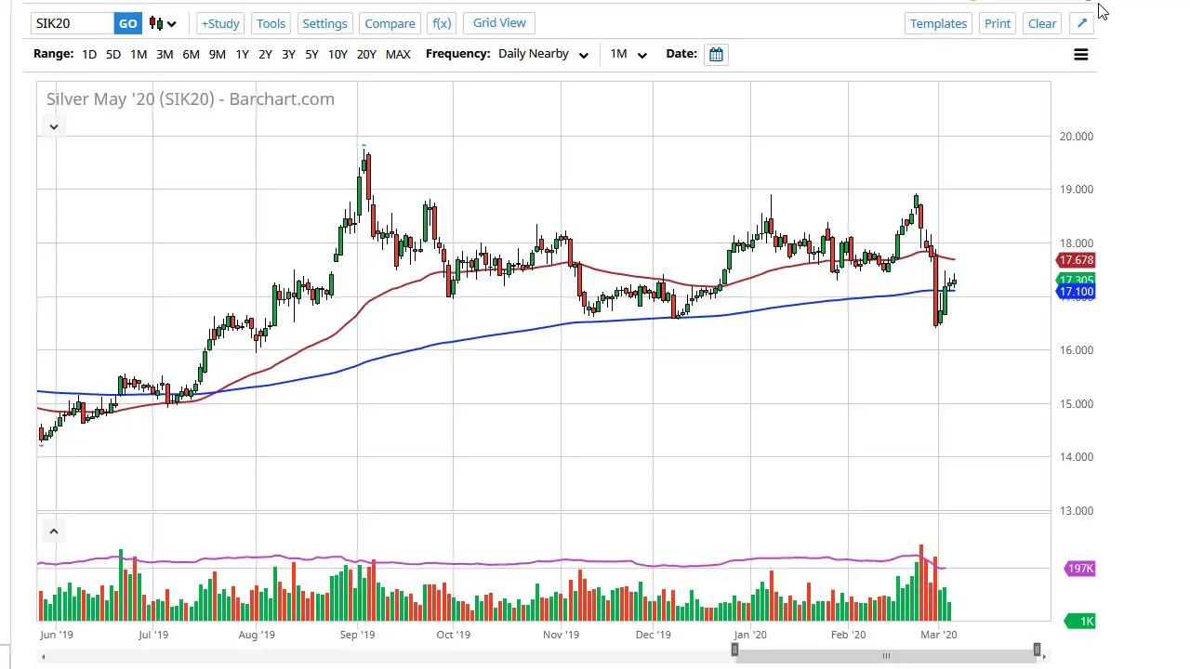Screen dimensions: 1190x669
Task: Collapse the volume pane arrow toggle
Action: [54, 531]
